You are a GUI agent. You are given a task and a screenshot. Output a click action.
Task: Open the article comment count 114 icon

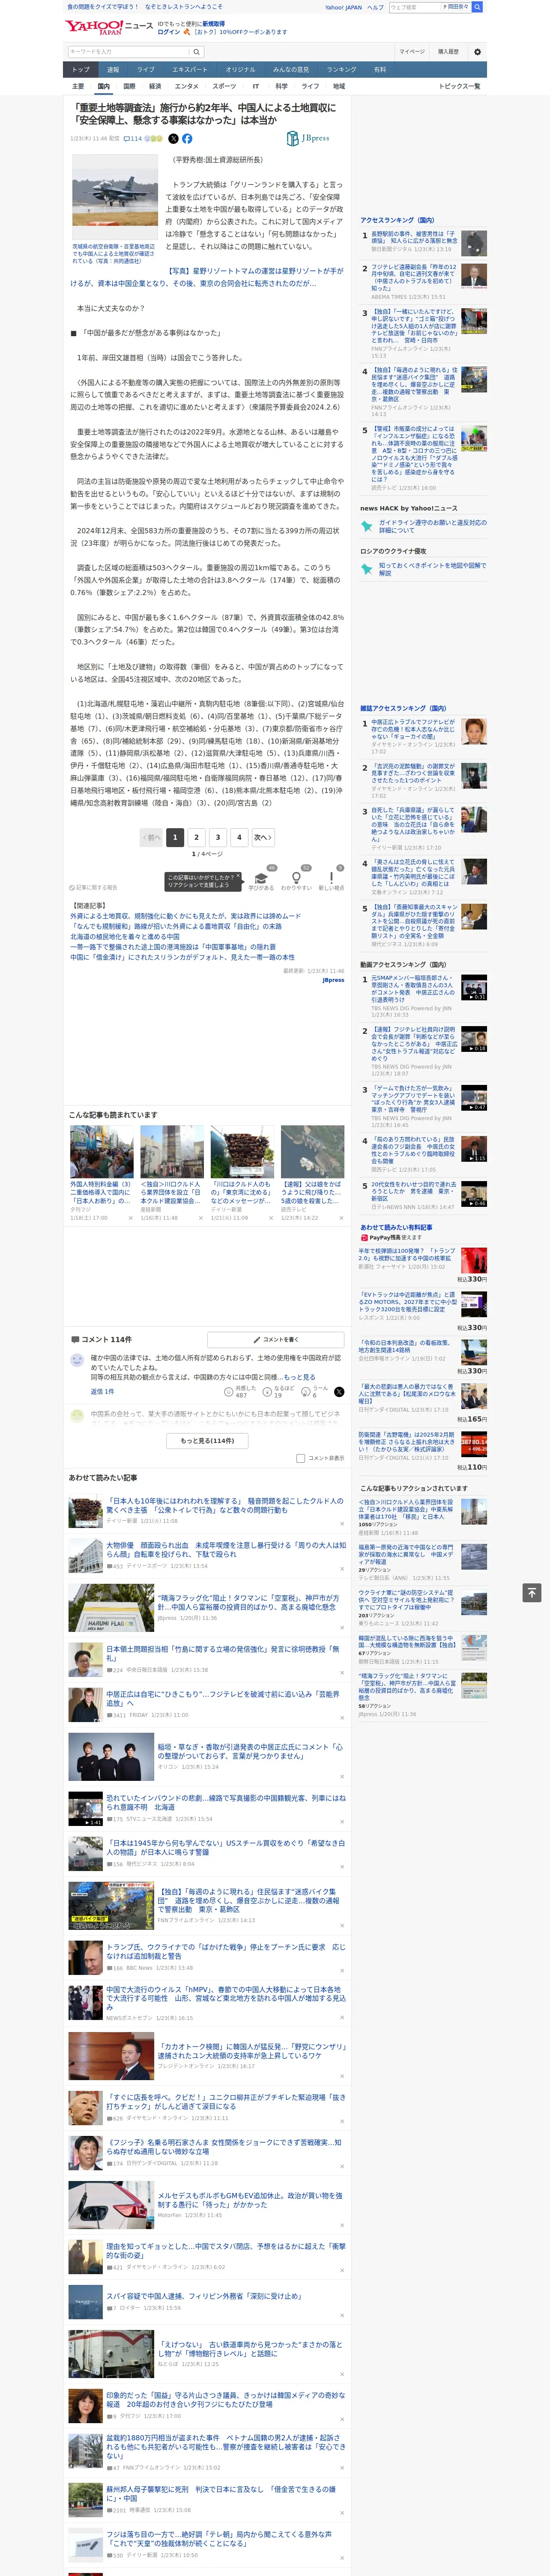coord(133,139)
